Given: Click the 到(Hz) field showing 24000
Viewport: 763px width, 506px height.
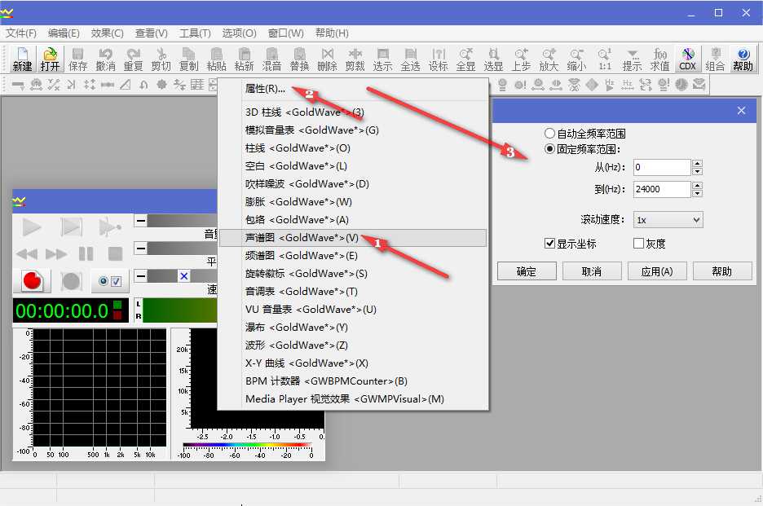Looking at the screenshot, I should 662,189.
